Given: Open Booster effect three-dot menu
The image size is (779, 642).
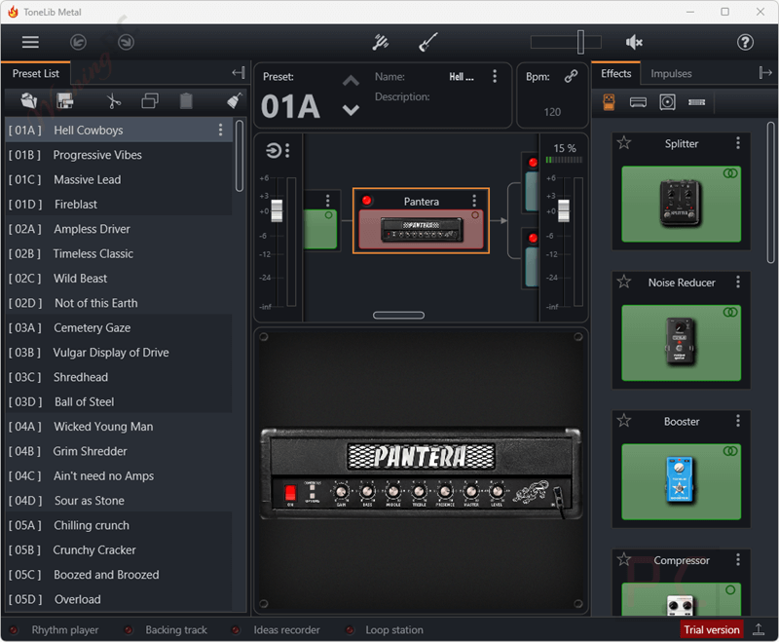Looking at the screenshot, I should (x=738, y=421).
